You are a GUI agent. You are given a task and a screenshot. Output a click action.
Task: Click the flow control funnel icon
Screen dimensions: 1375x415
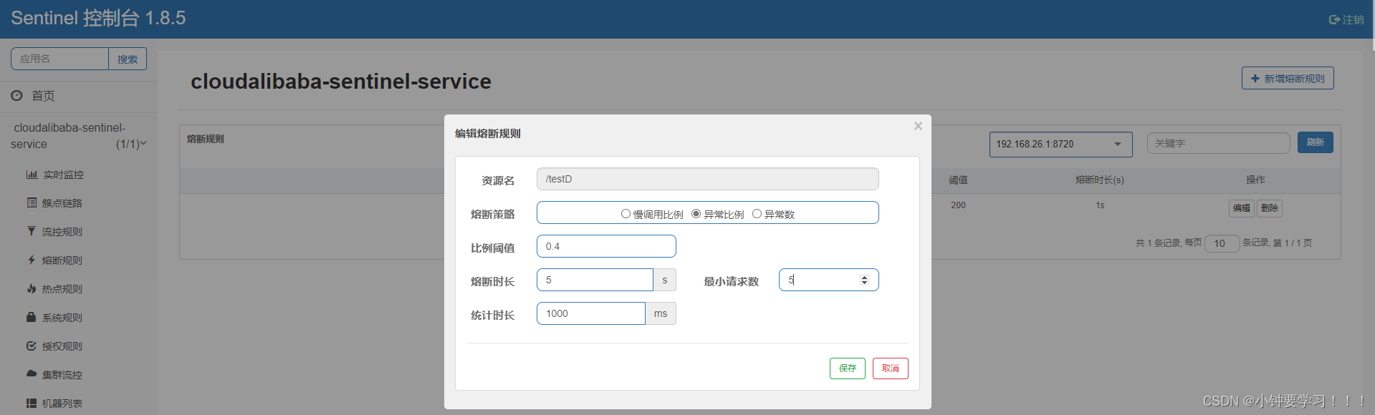(x=32, y=231)
